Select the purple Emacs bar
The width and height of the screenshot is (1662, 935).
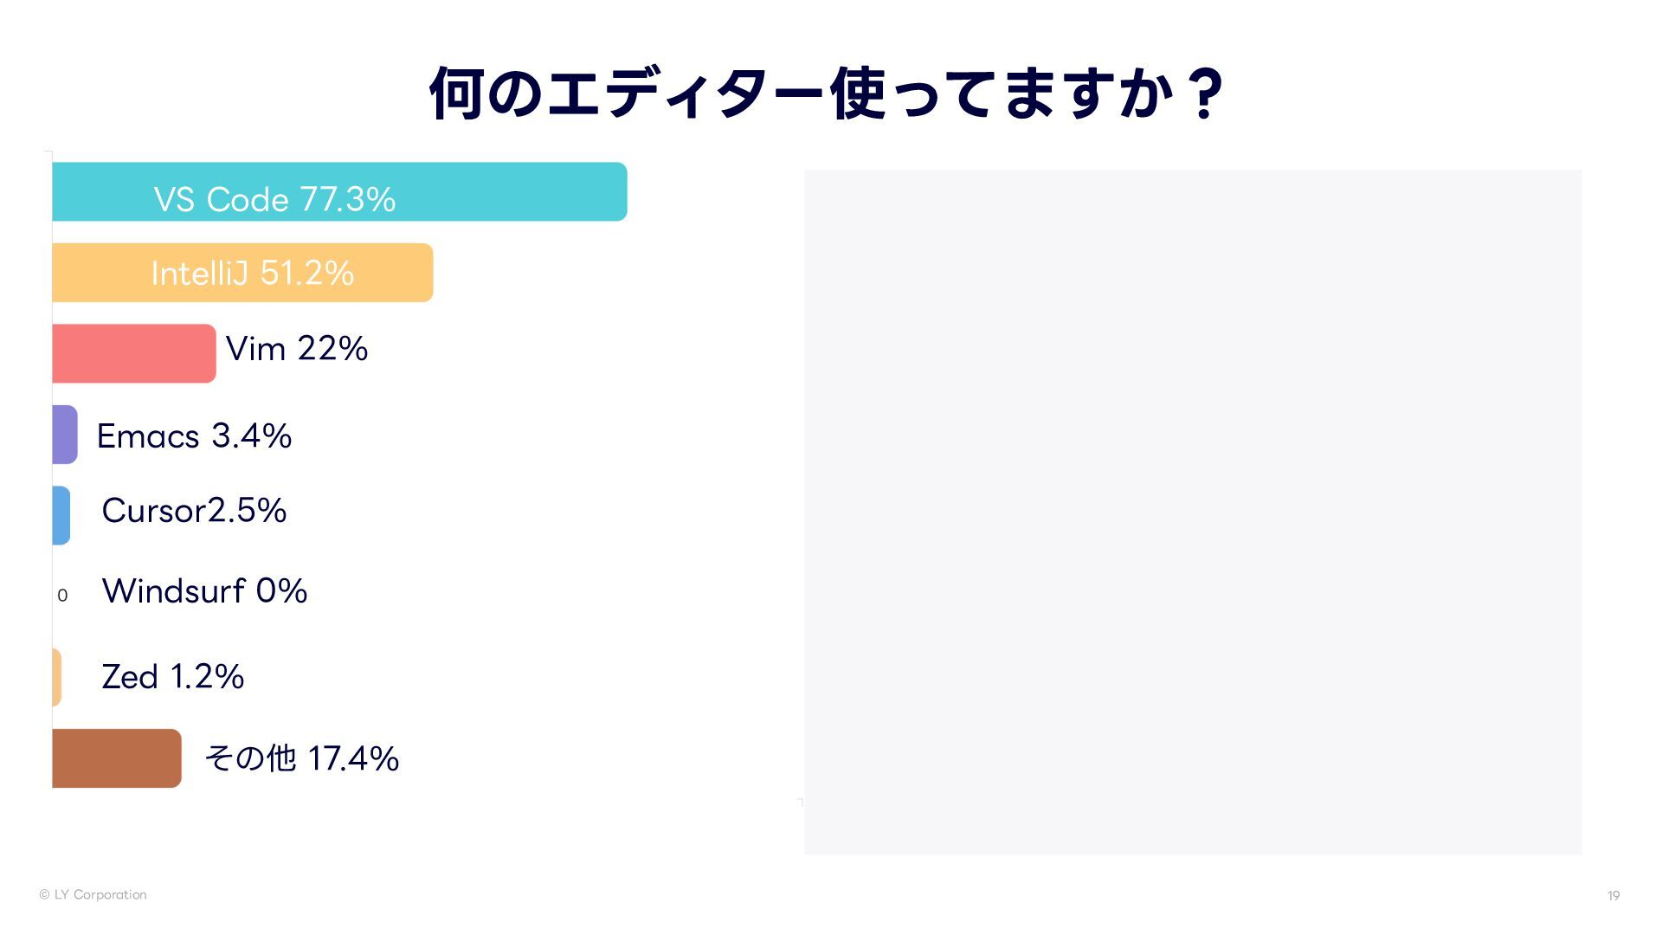(65, 435)
